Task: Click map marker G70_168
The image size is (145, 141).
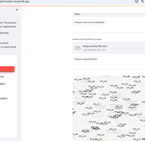Action: pos(110,110)
